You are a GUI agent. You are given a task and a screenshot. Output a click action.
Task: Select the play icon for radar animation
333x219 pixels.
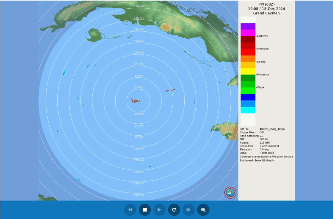(x=159, y=210)
